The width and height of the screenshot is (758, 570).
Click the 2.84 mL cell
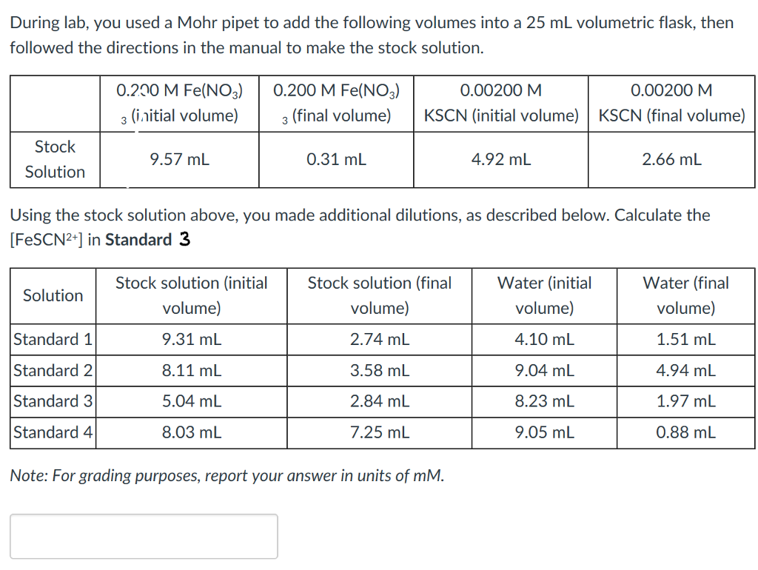click(379, 402)
